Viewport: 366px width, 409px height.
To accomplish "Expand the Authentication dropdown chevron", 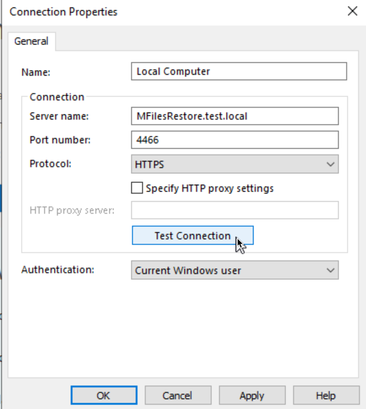I will pyautogui.click(x=331, y=270).
